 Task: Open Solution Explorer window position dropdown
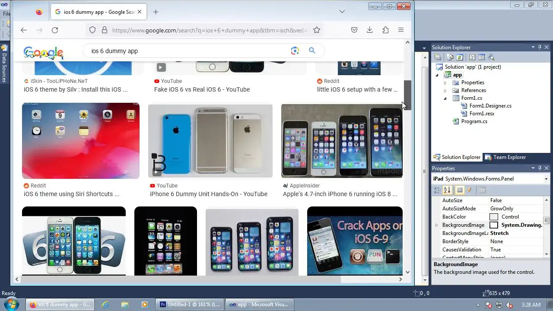pos(533,47)
